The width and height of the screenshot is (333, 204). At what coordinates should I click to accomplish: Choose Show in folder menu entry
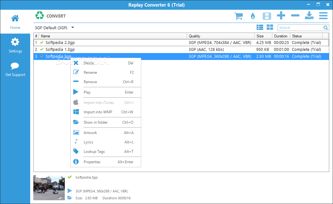coord(106,122)
